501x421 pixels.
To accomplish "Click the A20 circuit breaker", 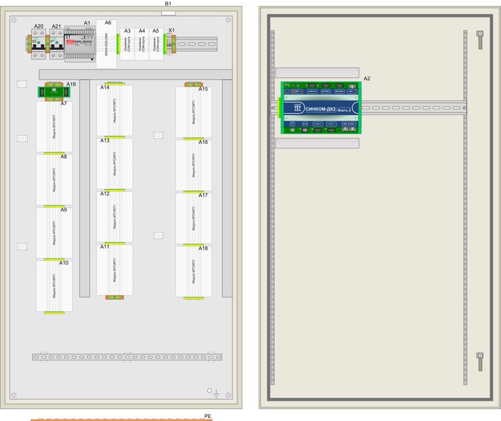I will (39, 46).
